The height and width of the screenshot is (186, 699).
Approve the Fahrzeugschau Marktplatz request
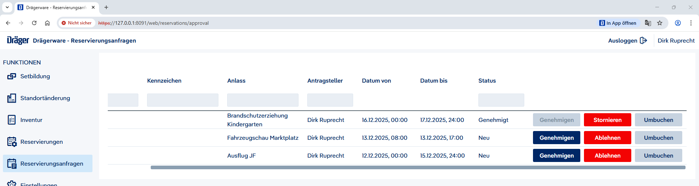556,138
